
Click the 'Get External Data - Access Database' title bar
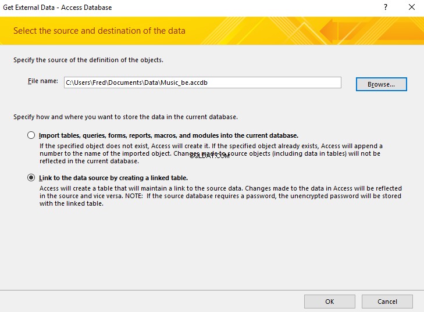58,8
